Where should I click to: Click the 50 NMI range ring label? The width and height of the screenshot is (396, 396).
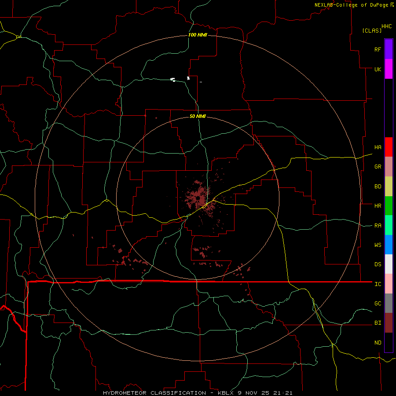pyautogui.click(x=198, y=116)
